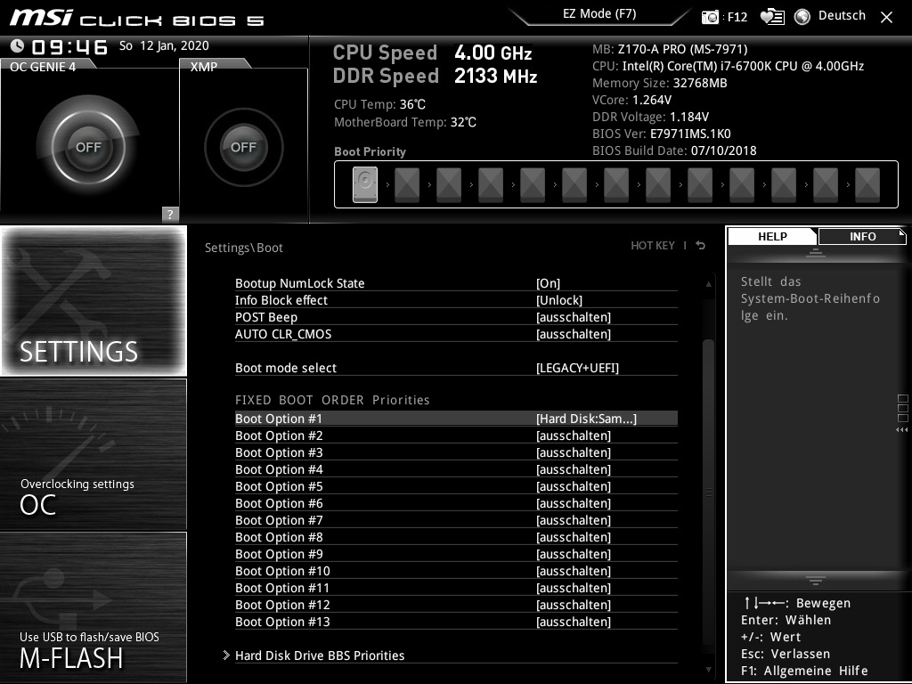Click the Memory Size 32768MB text

click(x=660, y=83)
